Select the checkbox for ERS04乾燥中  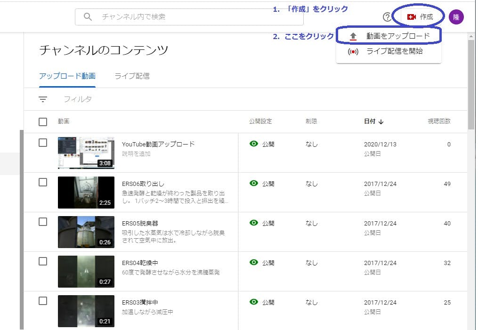tap(43, 261)
